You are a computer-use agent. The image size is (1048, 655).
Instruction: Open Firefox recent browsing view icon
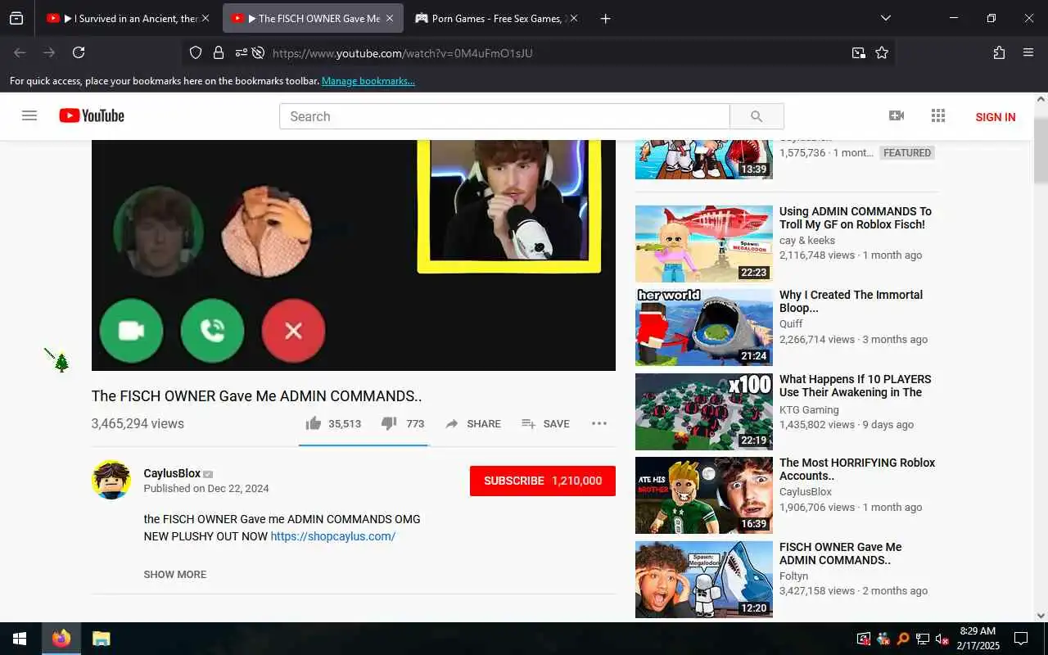click(x=16, y=18)
